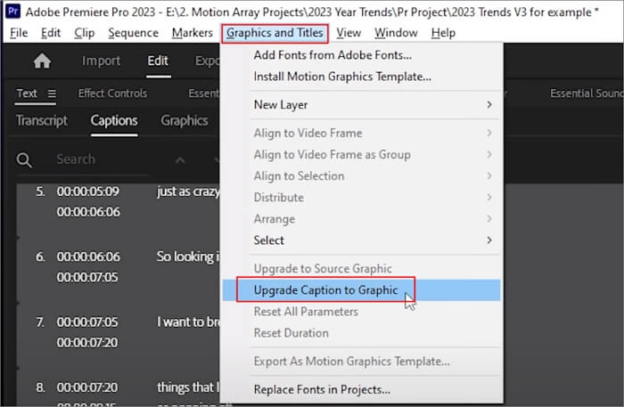Open the Effect Controls panel tab
The height and width of the screenshot is (407, 624).
click(x=112, y=94)
